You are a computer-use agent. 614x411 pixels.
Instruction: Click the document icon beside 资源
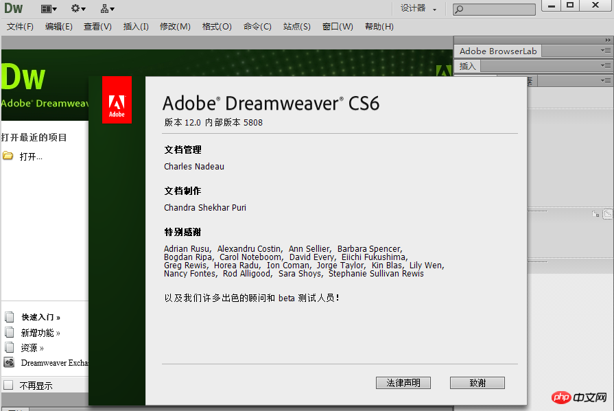(x=10, y=347)
